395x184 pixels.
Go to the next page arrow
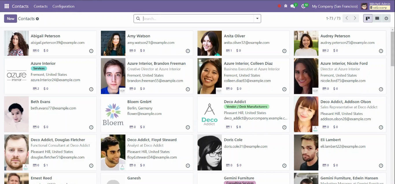click(x=355, y=18)
